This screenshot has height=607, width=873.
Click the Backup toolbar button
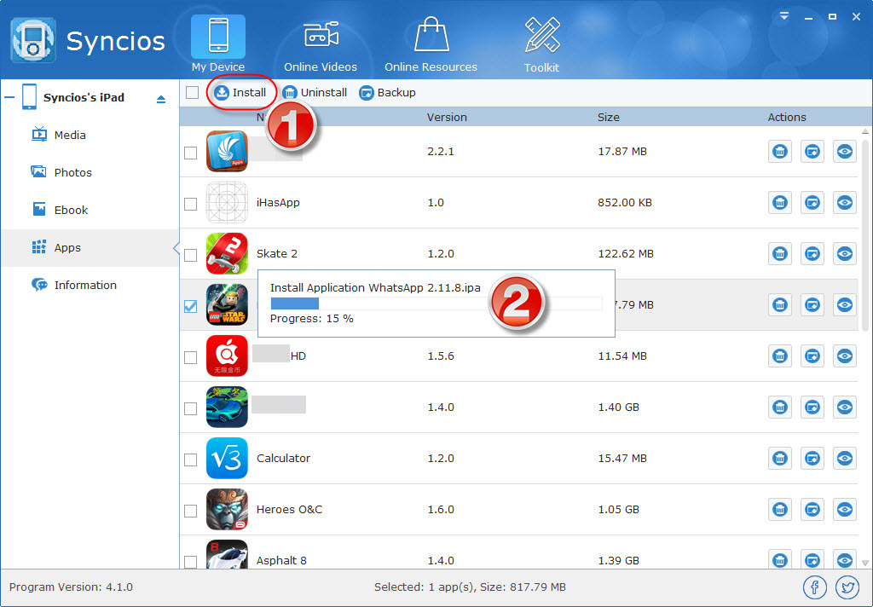pyautogui.click(x=388, y=92)
